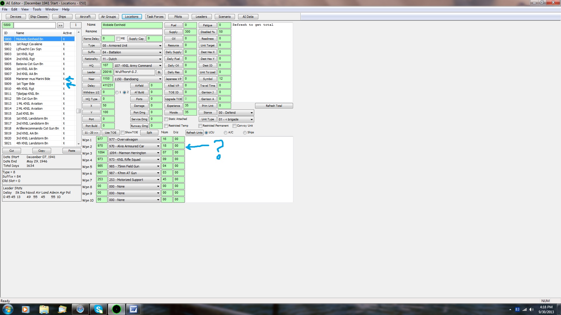Viewport: 561px width, 315px height.
Task: Open the Word taskbar icon
Action: [134, 309]
